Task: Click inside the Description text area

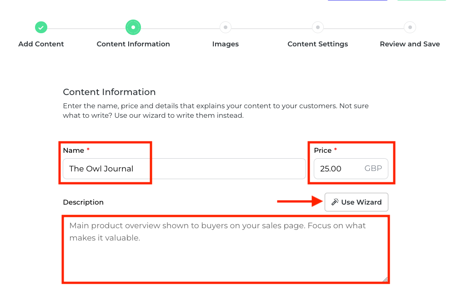Action: (225, 255)
